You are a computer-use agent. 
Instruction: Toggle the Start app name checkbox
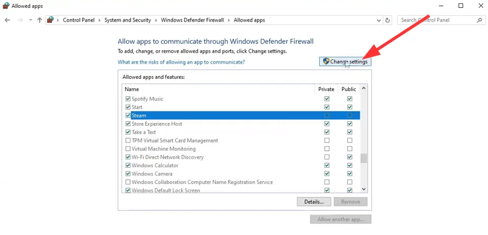tap(128, 107)
